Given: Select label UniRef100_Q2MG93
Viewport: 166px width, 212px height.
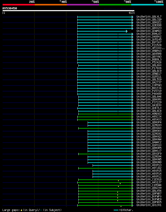Looking at the screenshot, I should tap(149, 125).
